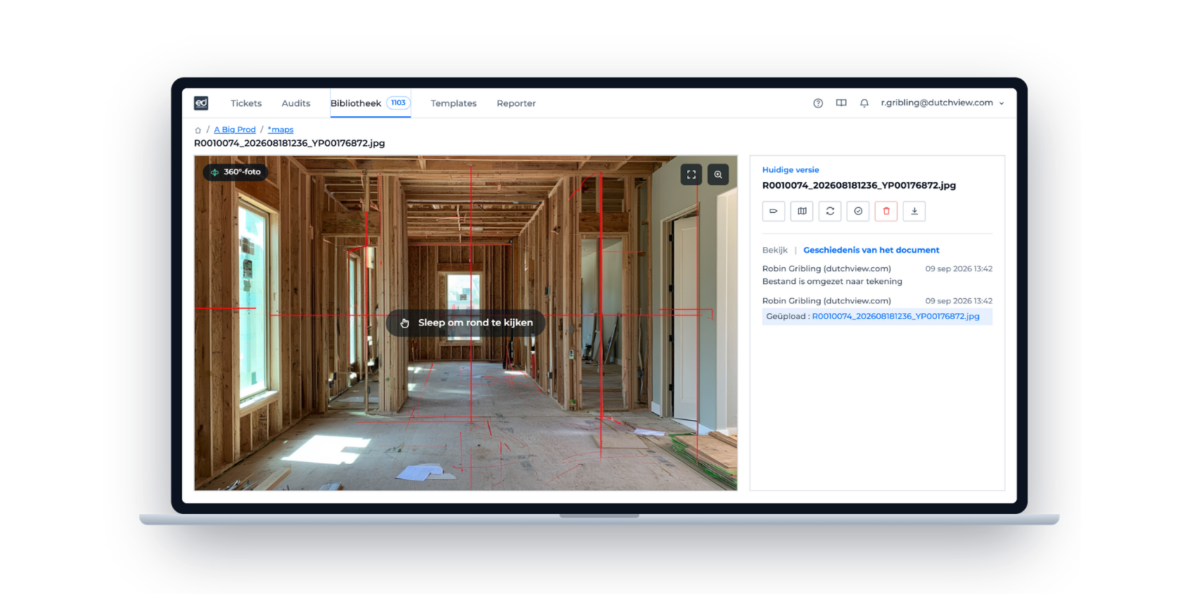The width and height of the screenshot is (1188, 594).
Task: Delete the document with the red trash icon
Action: 886,211
